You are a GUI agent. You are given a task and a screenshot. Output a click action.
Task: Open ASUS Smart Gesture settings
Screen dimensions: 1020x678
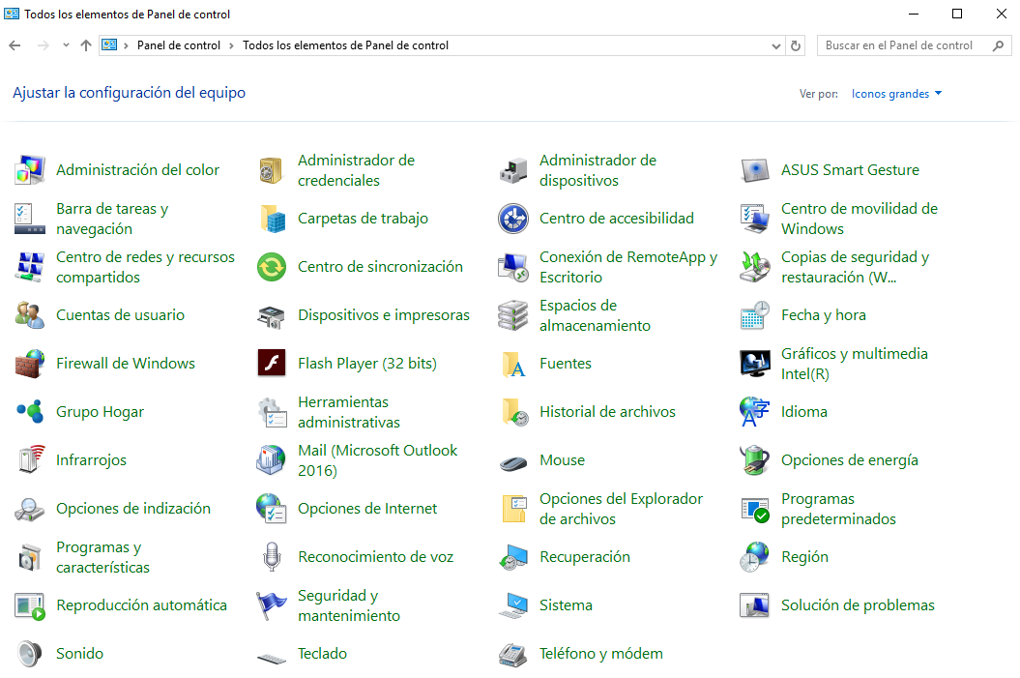[x=849, y=169]
